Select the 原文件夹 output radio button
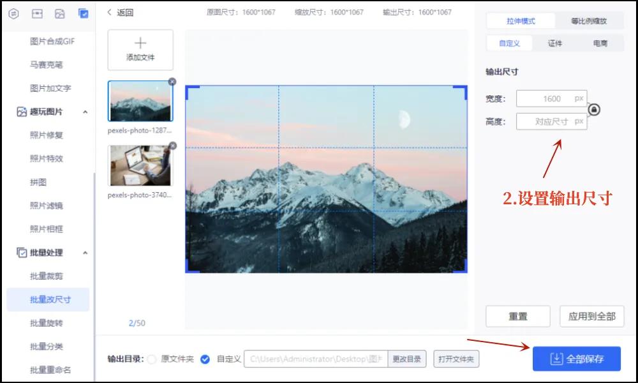 152,359
